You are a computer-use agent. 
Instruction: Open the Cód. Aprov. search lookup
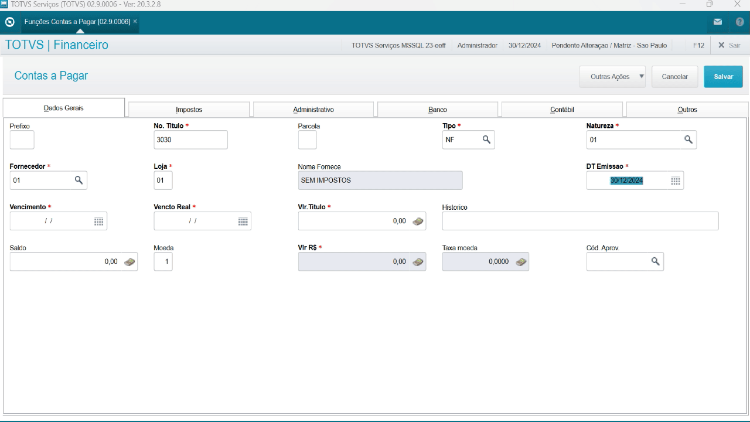pos(656,261)
